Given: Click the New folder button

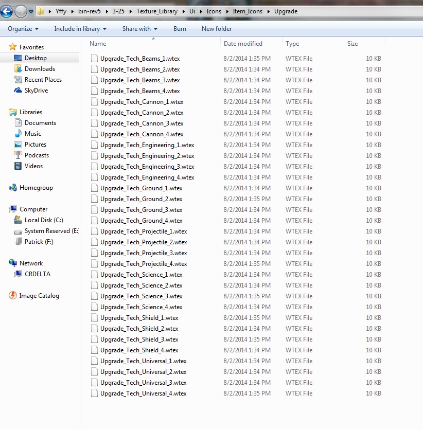Looking at the screenshot, I should (x=217, y=29).
